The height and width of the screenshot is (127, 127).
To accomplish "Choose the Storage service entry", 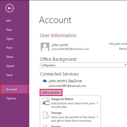I will pos(70,117).
